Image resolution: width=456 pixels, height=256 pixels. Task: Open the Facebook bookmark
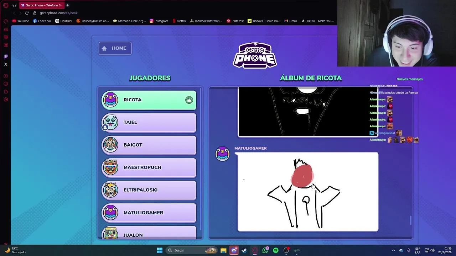[x=42, y=21]
